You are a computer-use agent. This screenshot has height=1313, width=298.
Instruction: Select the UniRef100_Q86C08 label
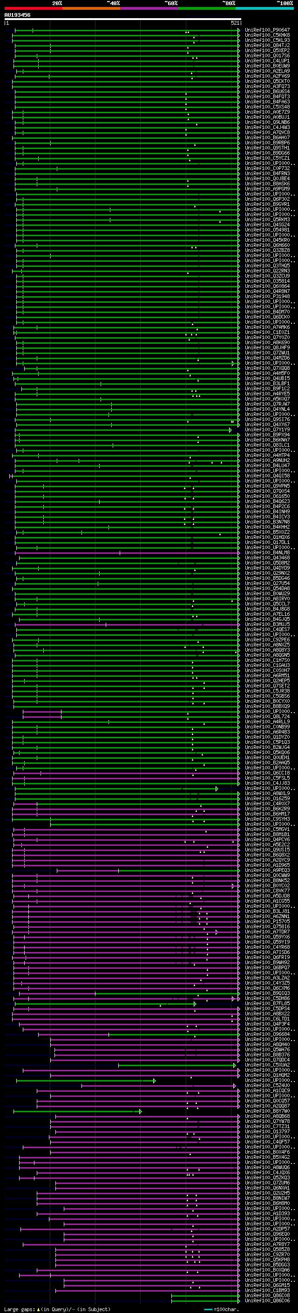pos(267,1295)
